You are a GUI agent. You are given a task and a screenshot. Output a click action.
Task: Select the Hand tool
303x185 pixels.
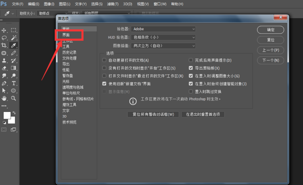4,98
